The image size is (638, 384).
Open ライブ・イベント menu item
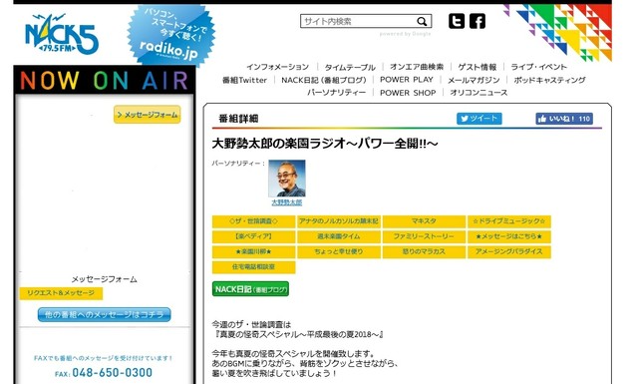(538, 67)
